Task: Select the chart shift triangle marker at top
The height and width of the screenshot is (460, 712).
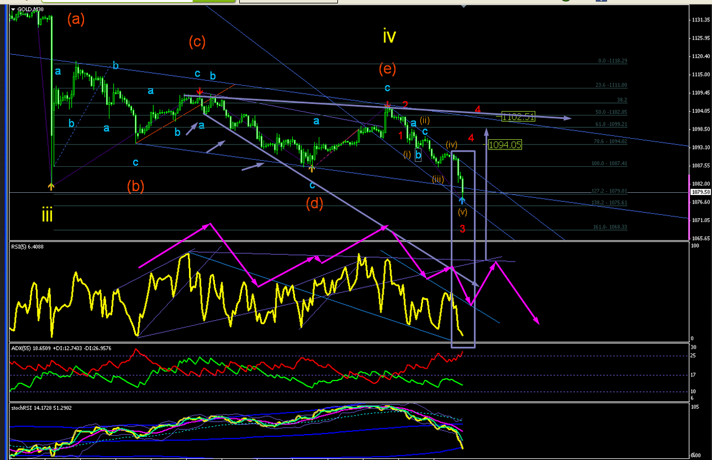Action: (x=464, y=7)
